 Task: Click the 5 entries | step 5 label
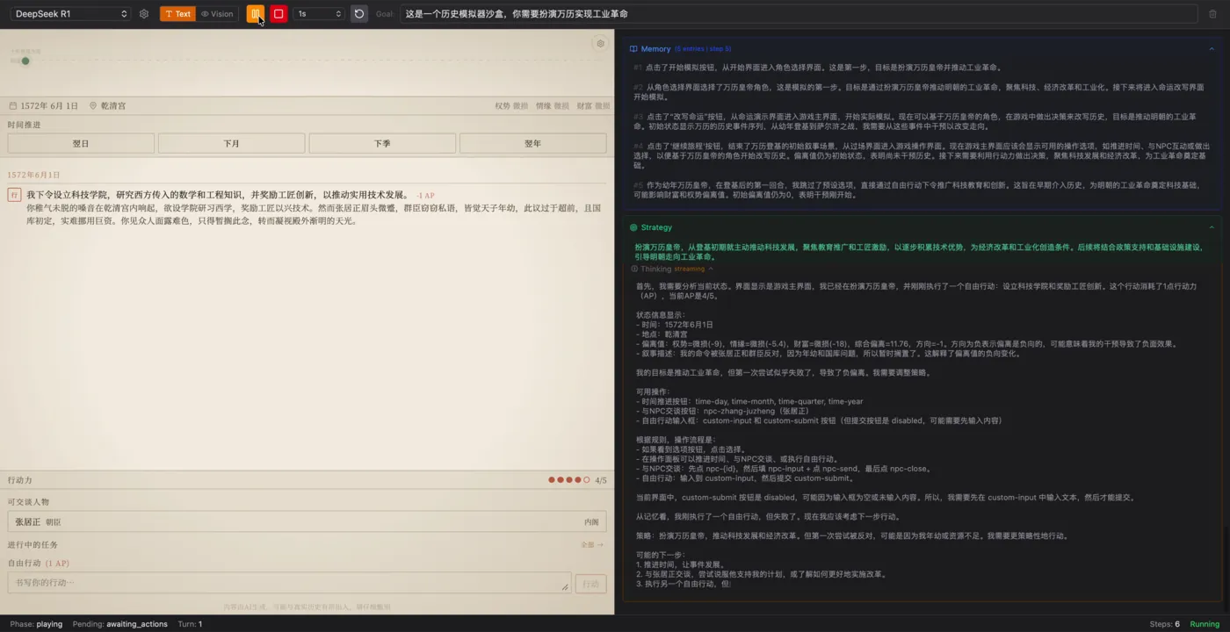(x=703, y=49)
